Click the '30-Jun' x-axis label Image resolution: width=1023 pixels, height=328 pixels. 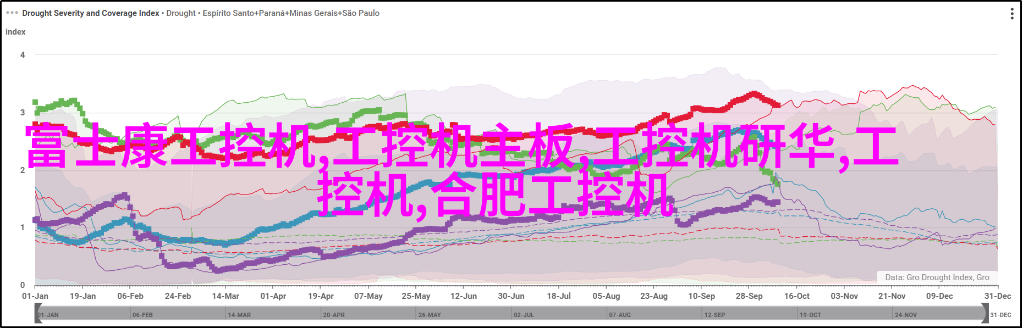point(511,296)
